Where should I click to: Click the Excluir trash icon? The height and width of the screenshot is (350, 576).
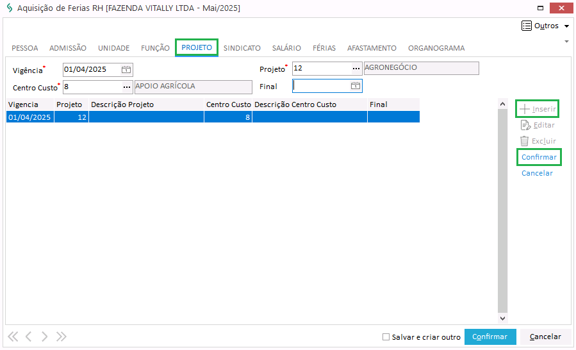(524, 141)
